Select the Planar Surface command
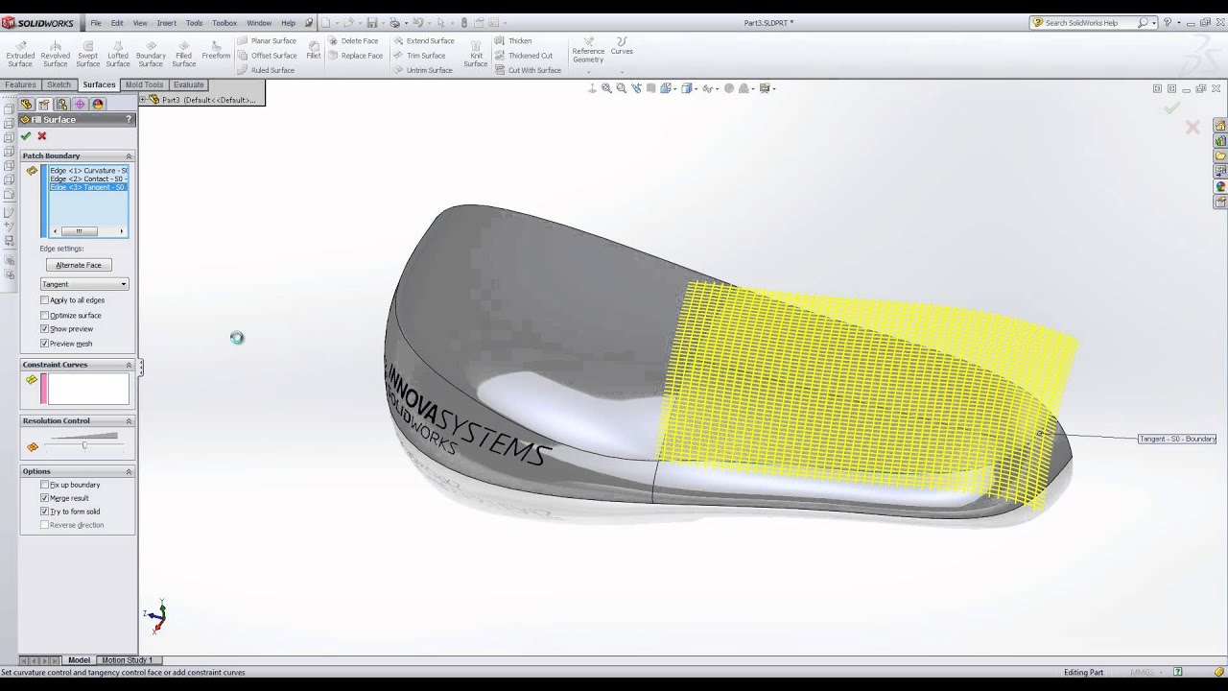This screenshot has width=1228, height=691. coord(267,41)
